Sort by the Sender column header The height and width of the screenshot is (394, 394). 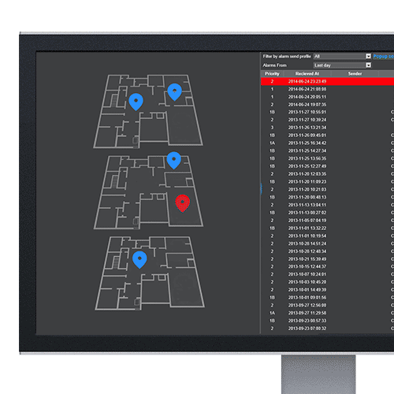[355, 74]
